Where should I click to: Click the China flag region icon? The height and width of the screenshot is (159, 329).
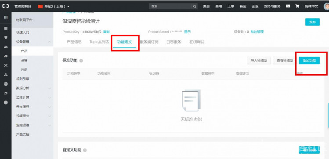40,7
